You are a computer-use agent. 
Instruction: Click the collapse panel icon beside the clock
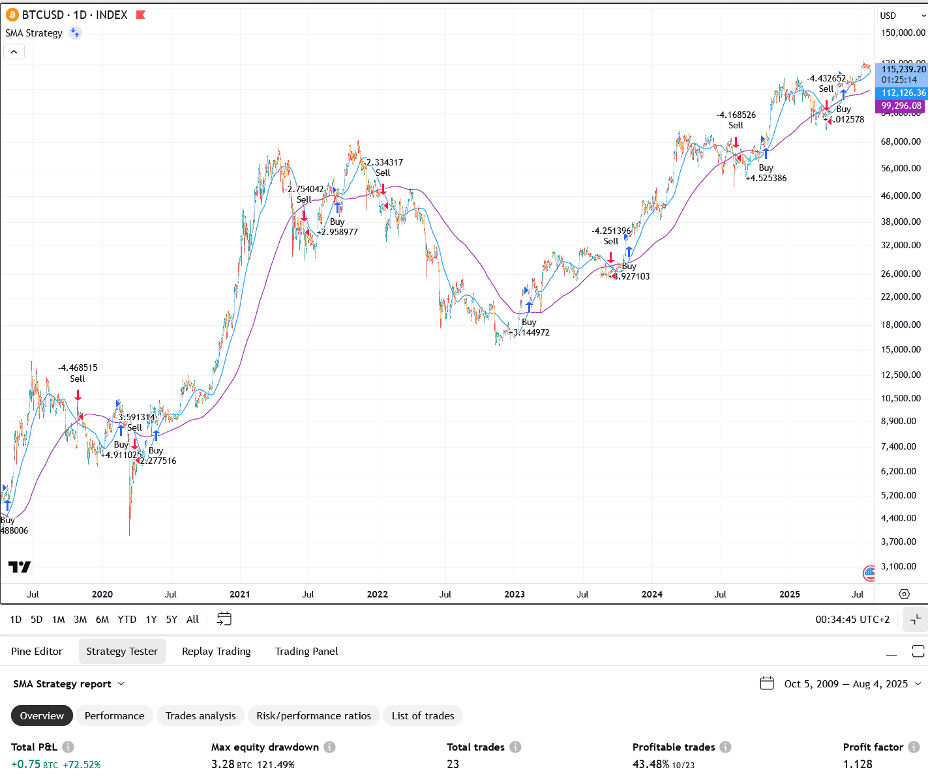(x=915, y=619)
